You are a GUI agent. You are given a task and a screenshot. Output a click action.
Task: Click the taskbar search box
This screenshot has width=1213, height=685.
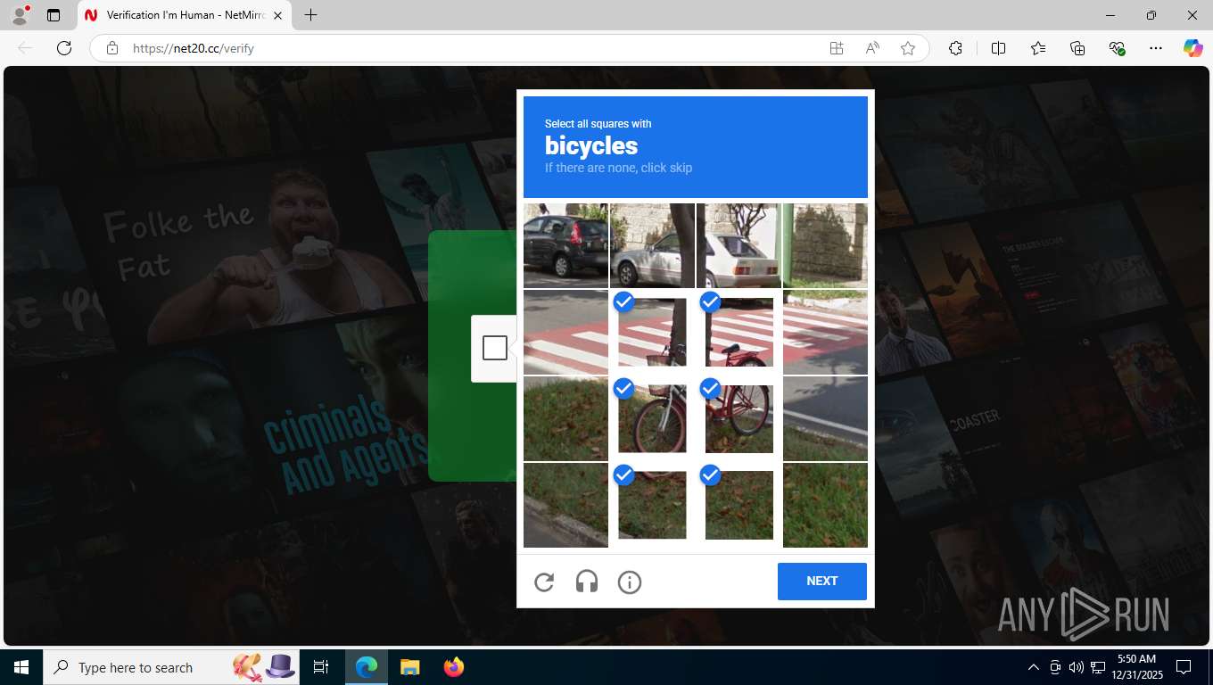pos(172,667)
